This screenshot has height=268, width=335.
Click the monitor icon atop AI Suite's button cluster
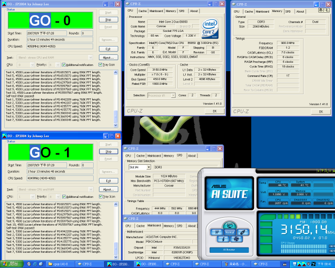coord(229,225)
